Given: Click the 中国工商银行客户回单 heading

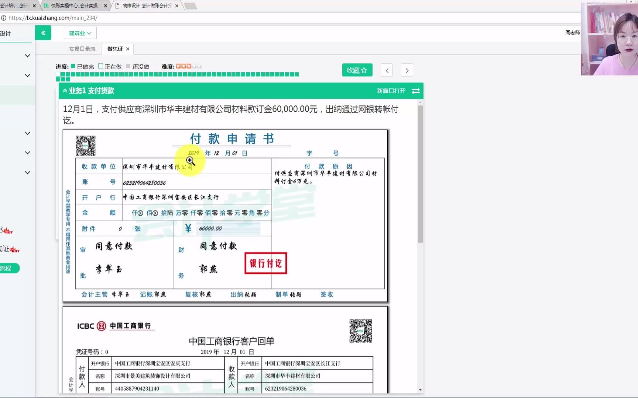Looking at the screenshot, I should [231, 341].
